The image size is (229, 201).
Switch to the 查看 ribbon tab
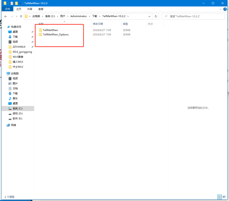[41, 9]
